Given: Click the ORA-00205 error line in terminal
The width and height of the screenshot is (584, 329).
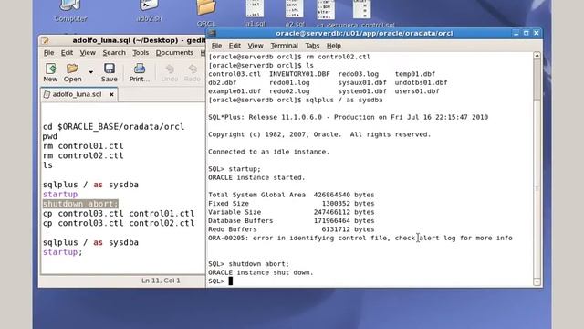Looking at the screenshot, I should pos(360,238).
